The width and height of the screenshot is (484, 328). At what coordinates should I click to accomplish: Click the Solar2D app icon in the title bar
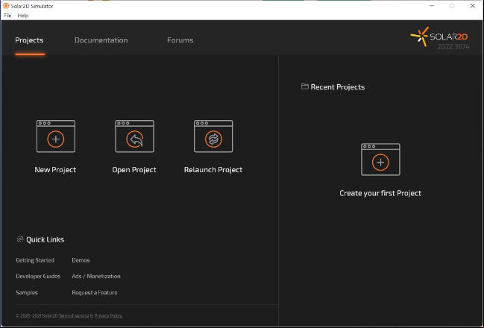point(6,6)
